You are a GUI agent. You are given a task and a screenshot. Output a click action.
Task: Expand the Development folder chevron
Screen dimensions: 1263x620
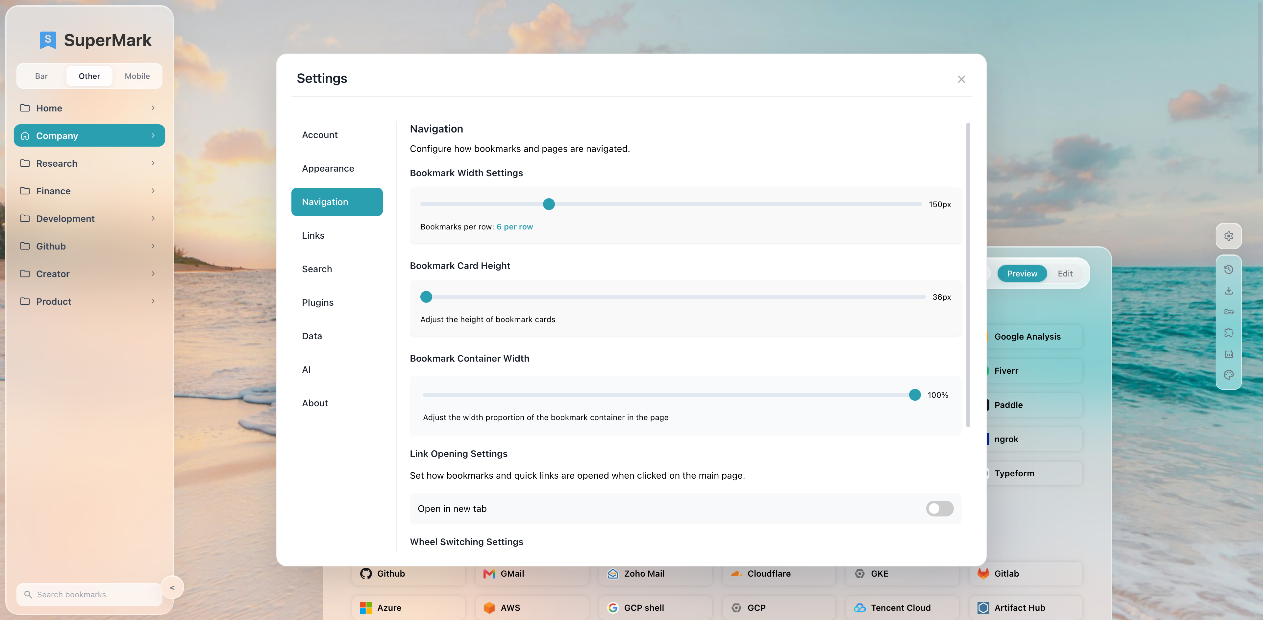(153, 219)
